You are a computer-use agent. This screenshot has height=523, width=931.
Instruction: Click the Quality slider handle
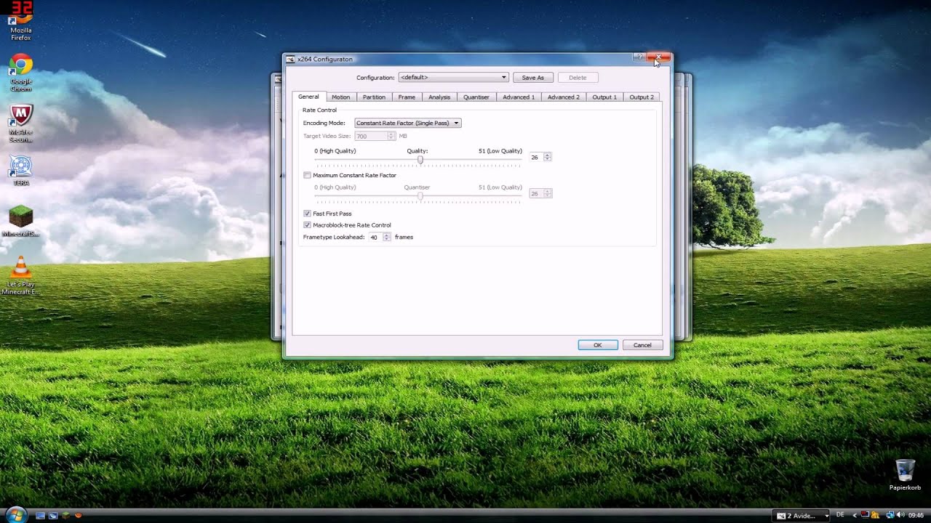point(420,160)
